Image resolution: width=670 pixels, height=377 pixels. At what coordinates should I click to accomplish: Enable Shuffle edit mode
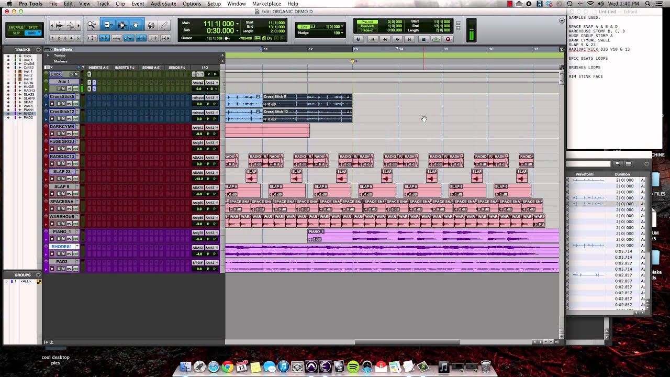(16, 27)
